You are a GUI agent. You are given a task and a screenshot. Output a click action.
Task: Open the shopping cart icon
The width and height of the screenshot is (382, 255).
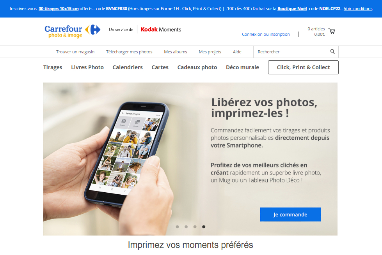coord(332,32)
